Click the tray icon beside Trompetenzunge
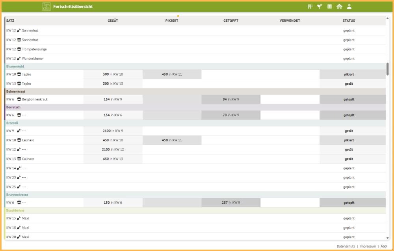The width and height of the screenshot is (394, 251). tap(19, 49)
